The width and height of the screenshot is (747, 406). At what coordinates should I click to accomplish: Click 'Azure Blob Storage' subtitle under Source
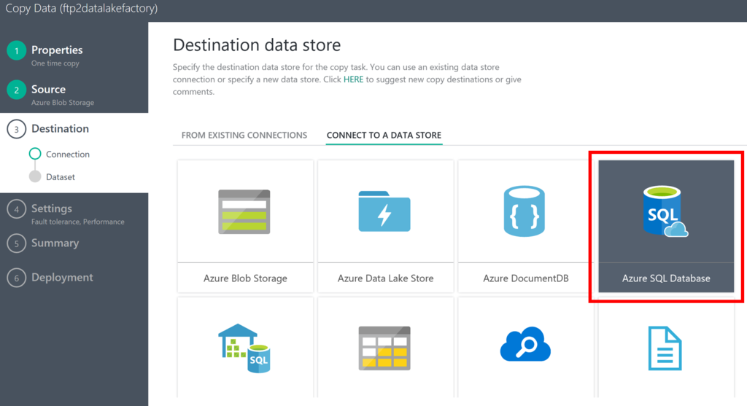pos(63,103)
